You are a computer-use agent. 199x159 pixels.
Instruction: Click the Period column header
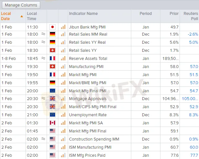pos(146,14)
